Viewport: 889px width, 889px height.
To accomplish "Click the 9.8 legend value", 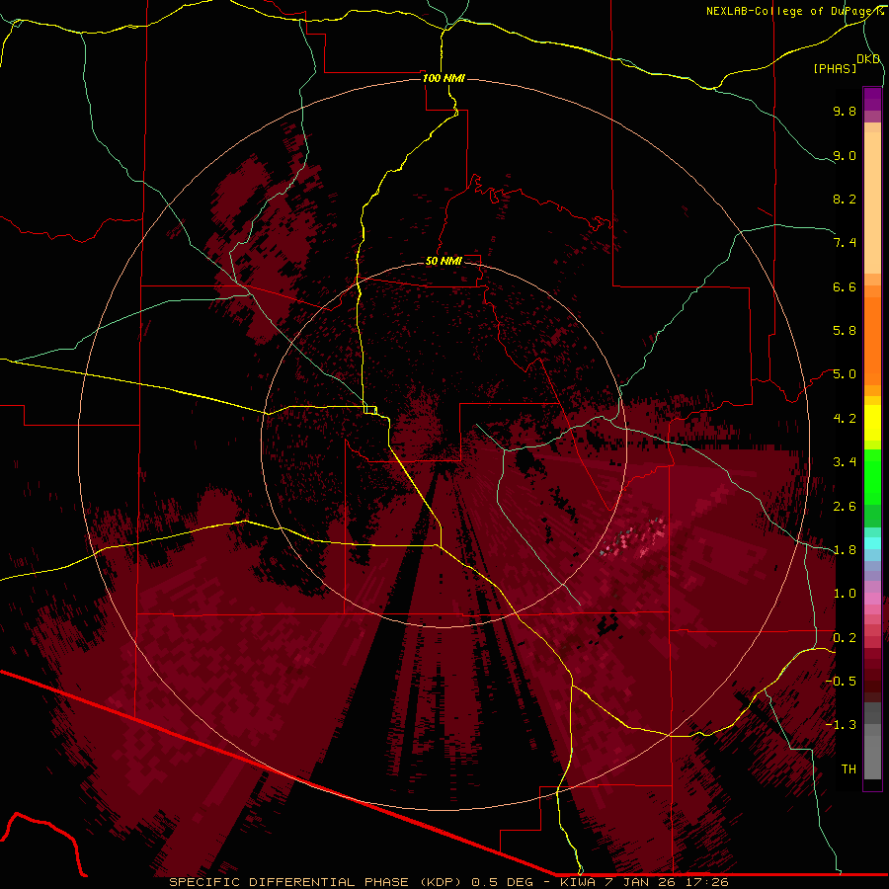I will pyautogui.click(x=845, y=111).
